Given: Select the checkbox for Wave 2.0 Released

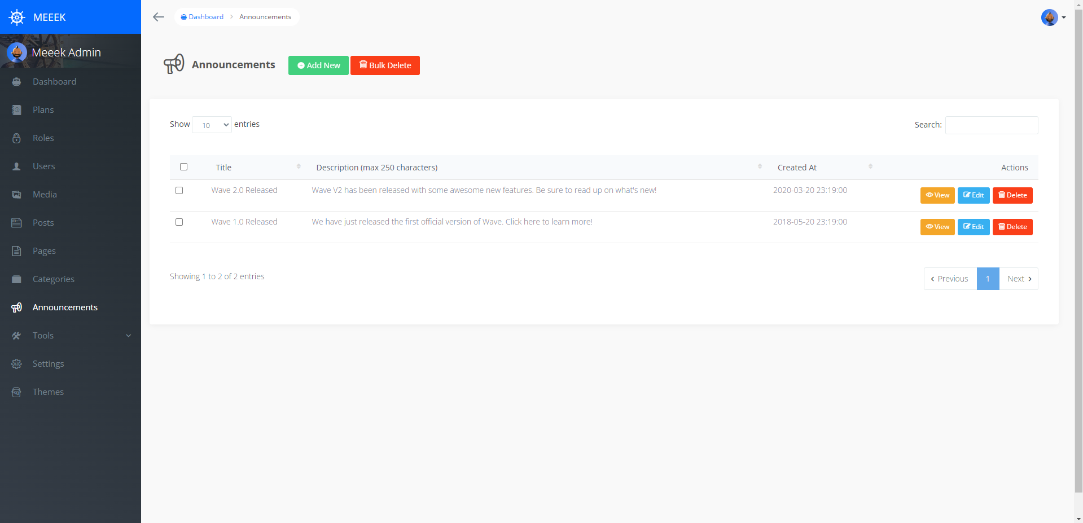Looking at the screenshot, I should (x=179, y=190).
